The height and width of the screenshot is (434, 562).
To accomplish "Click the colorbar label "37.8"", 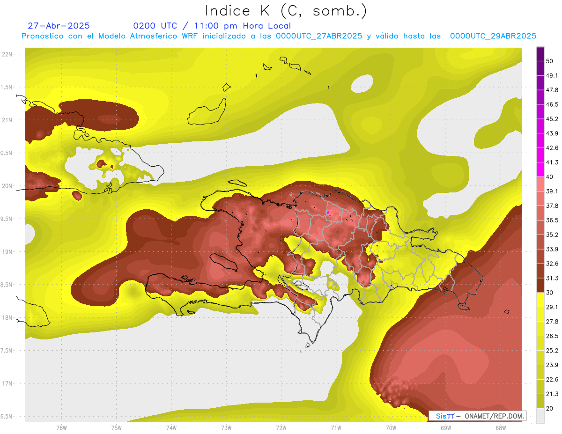I will click(552, 206).
